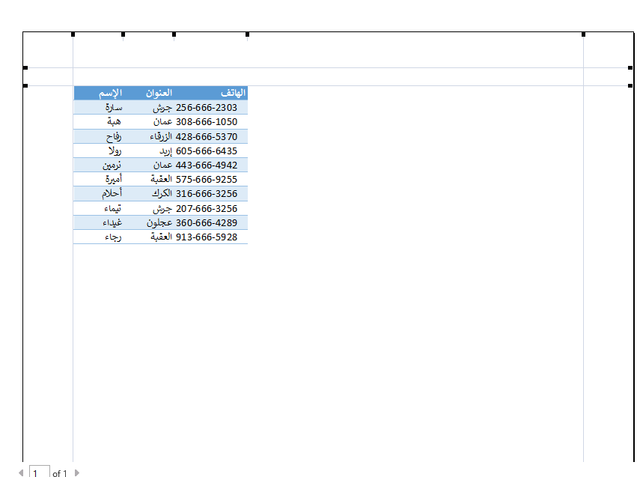Click عمان in هبة's row
Screen dimensions: 640x477
tap(163, 122)
